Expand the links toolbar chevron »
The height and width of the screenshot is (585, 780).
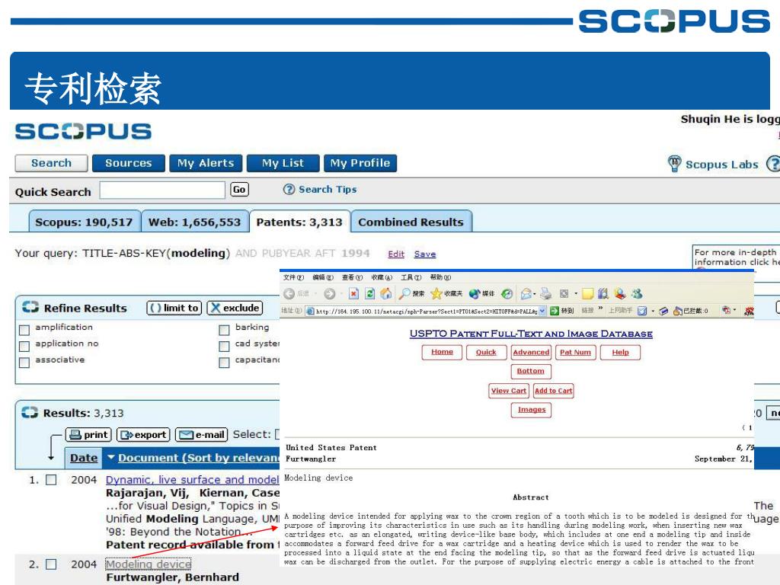[x=600, y=309]
